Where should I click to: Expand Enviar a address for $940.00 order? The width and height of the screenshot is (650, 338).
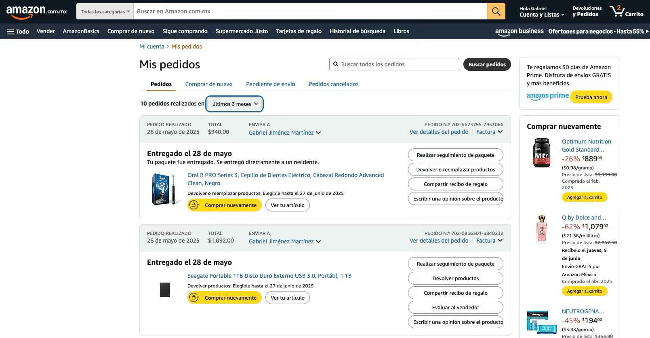click(285, 133)
